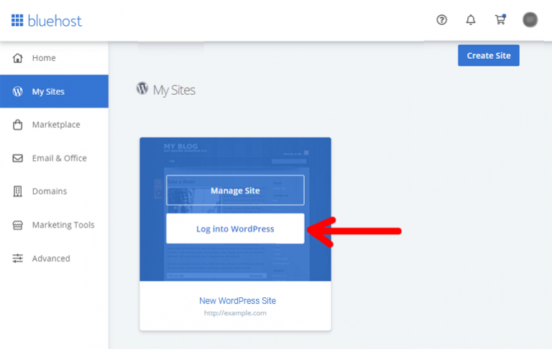Open the help question mark icon

[442, 19]
